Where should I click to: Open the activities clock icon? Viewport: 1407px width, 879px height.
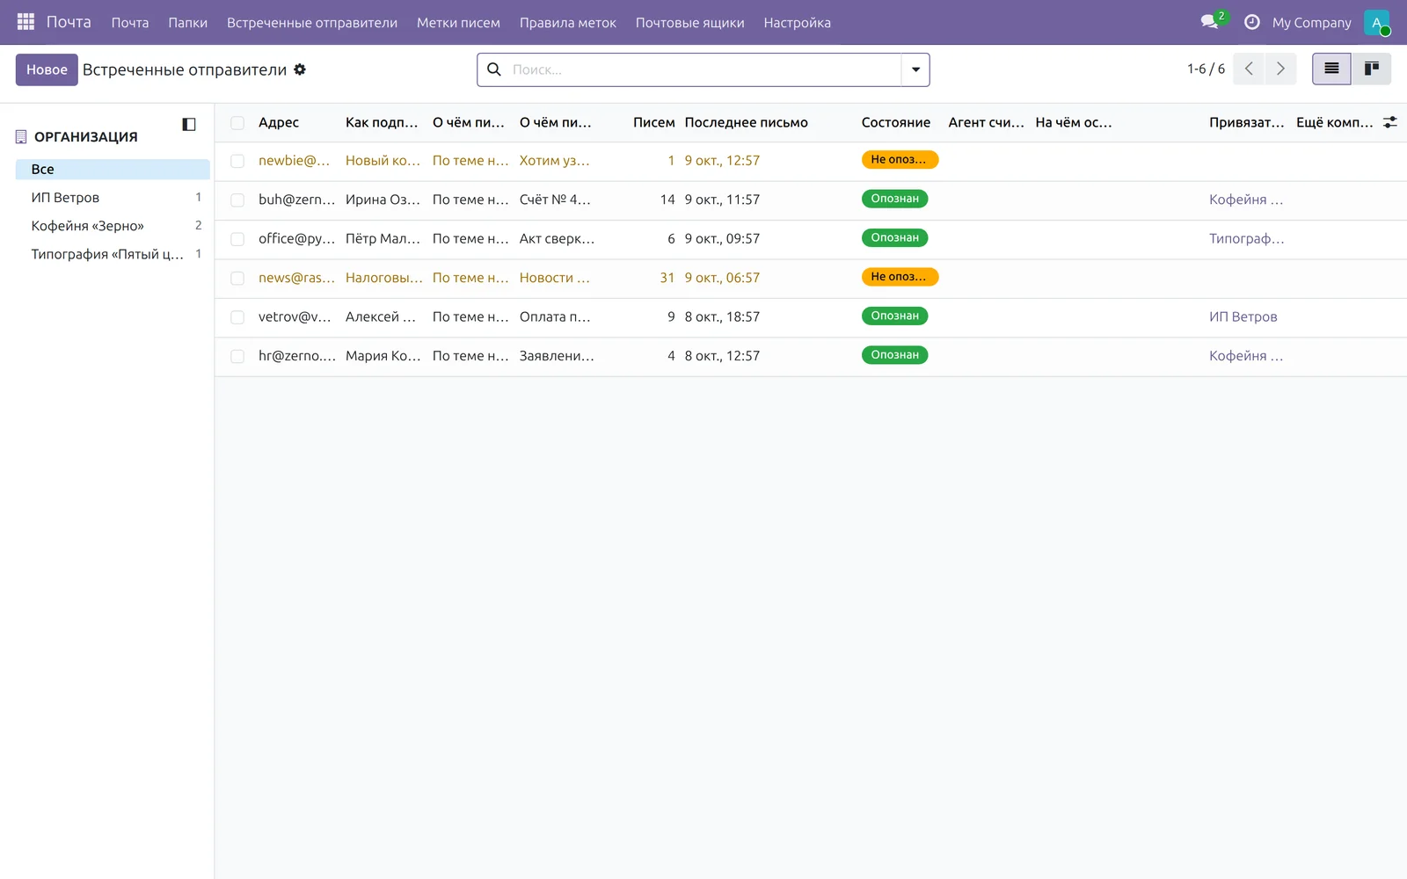1252,22
